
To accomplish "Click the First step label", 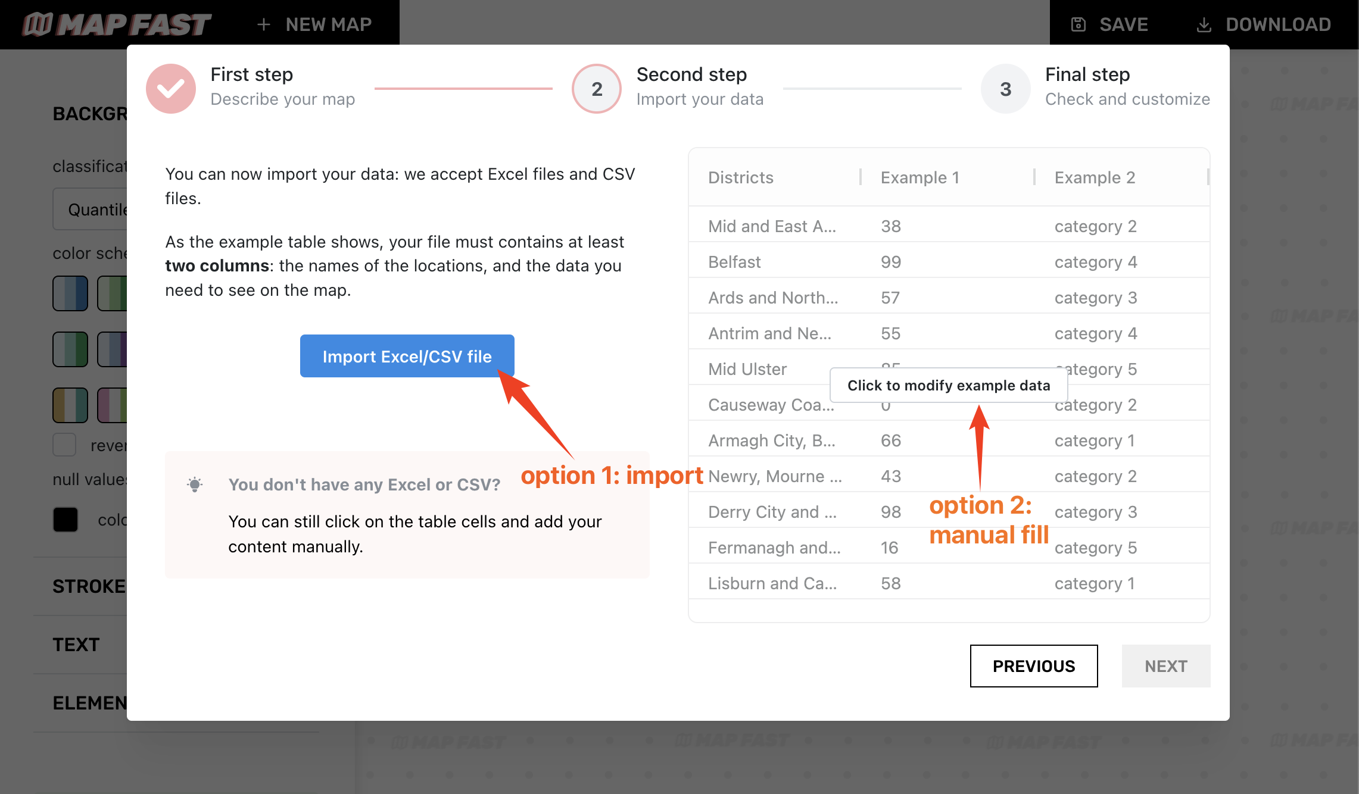I will pos(252,74).
